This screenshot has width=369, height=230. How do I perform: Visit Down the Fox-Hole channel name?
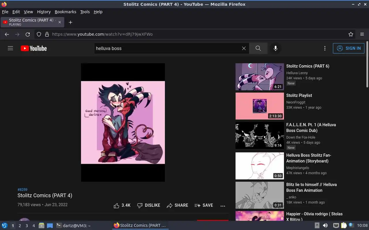pos(301,137)
